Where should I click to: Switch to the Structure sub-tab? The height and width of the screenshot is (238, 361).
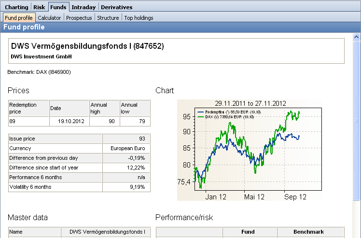(108, 18)
